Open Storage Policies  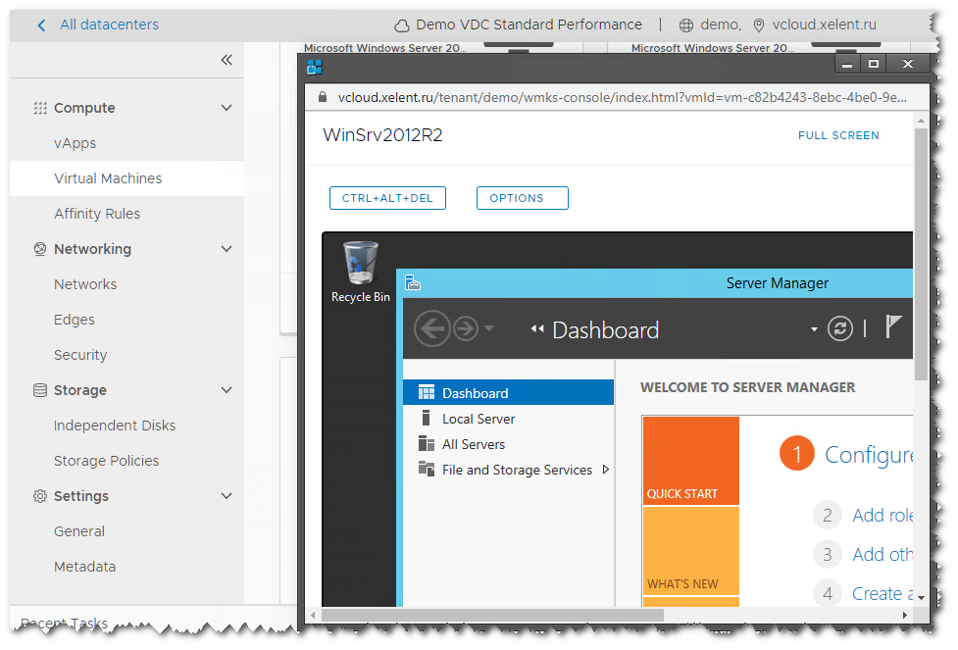coord(106,461)
